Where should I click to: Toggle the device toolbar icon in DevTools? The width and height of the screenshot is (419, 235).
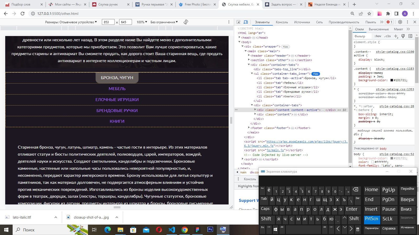coord(246,22)
